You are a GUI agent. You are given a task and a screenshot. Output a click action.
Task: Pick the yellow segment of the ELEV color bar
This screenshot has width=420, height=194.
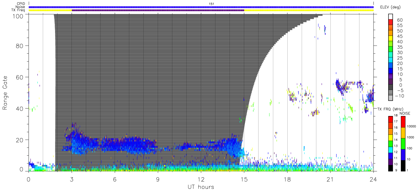391,38
